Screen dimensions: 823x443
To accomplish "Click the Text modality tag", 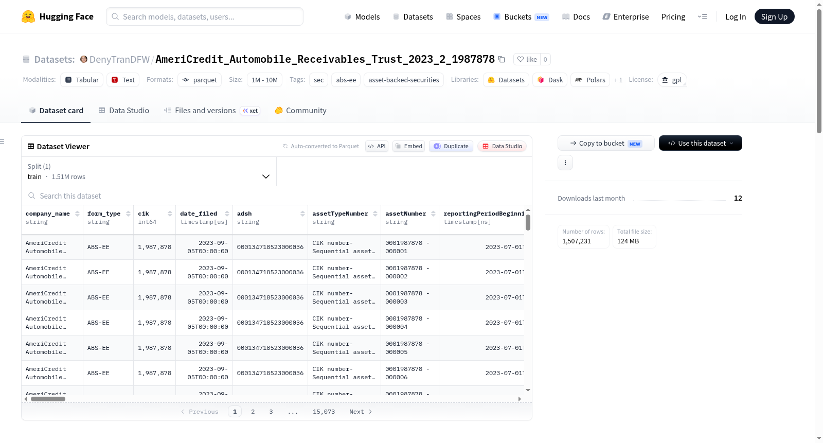I will tap(123, 80).
